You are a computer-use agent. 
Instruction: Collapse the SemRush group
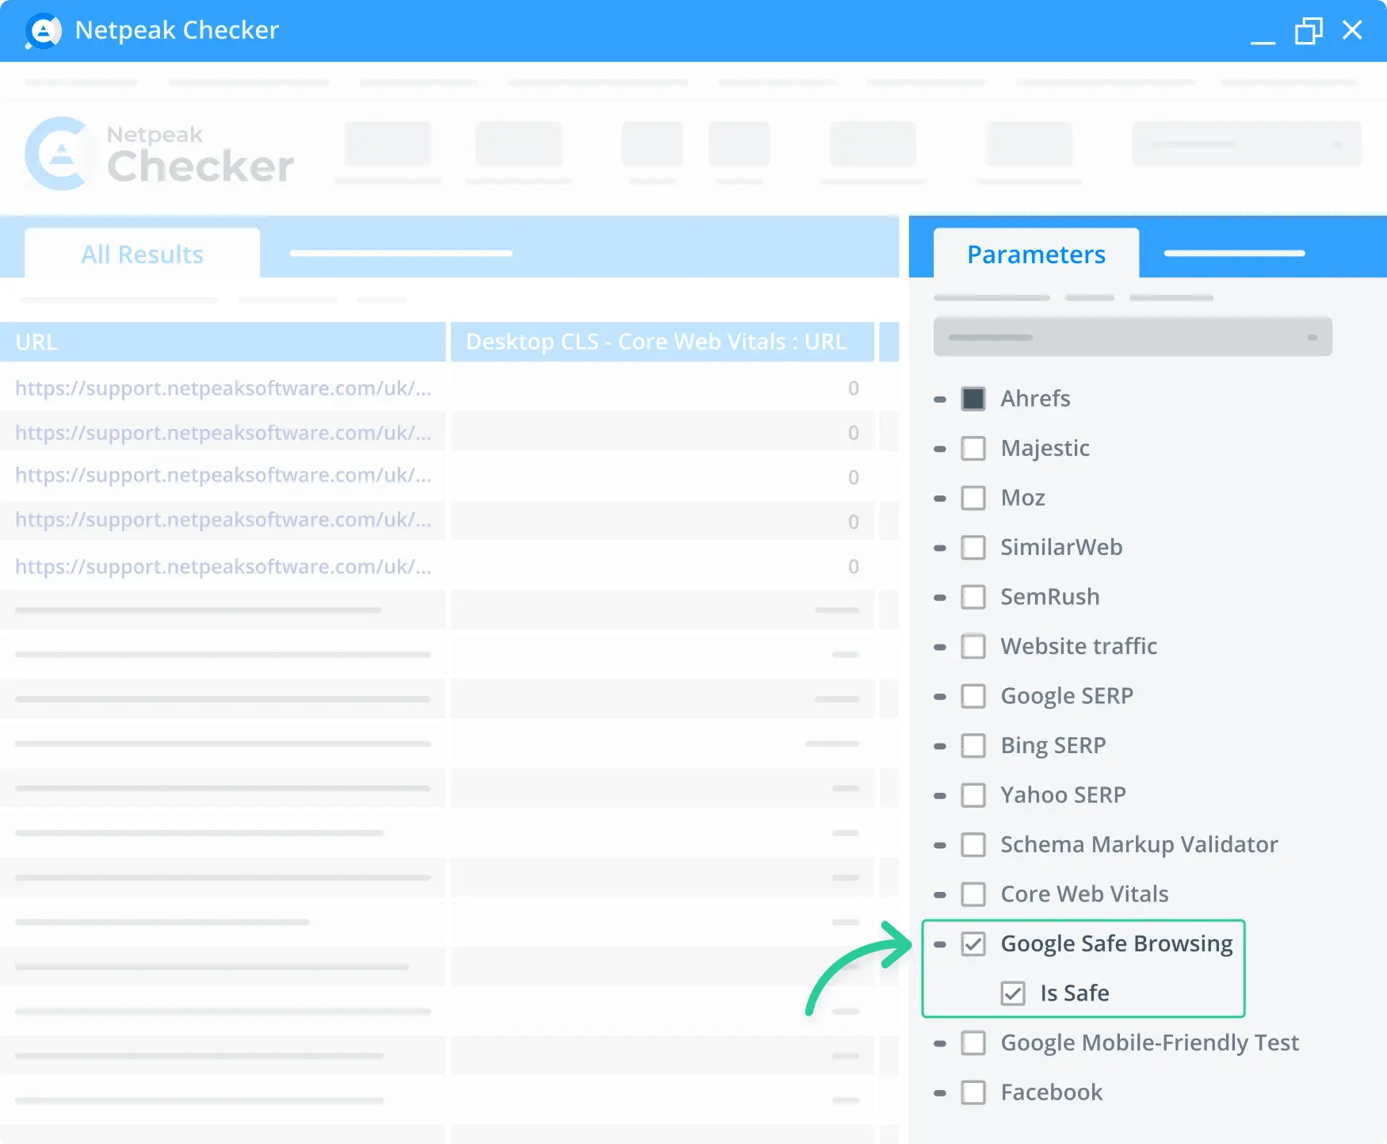940,598
